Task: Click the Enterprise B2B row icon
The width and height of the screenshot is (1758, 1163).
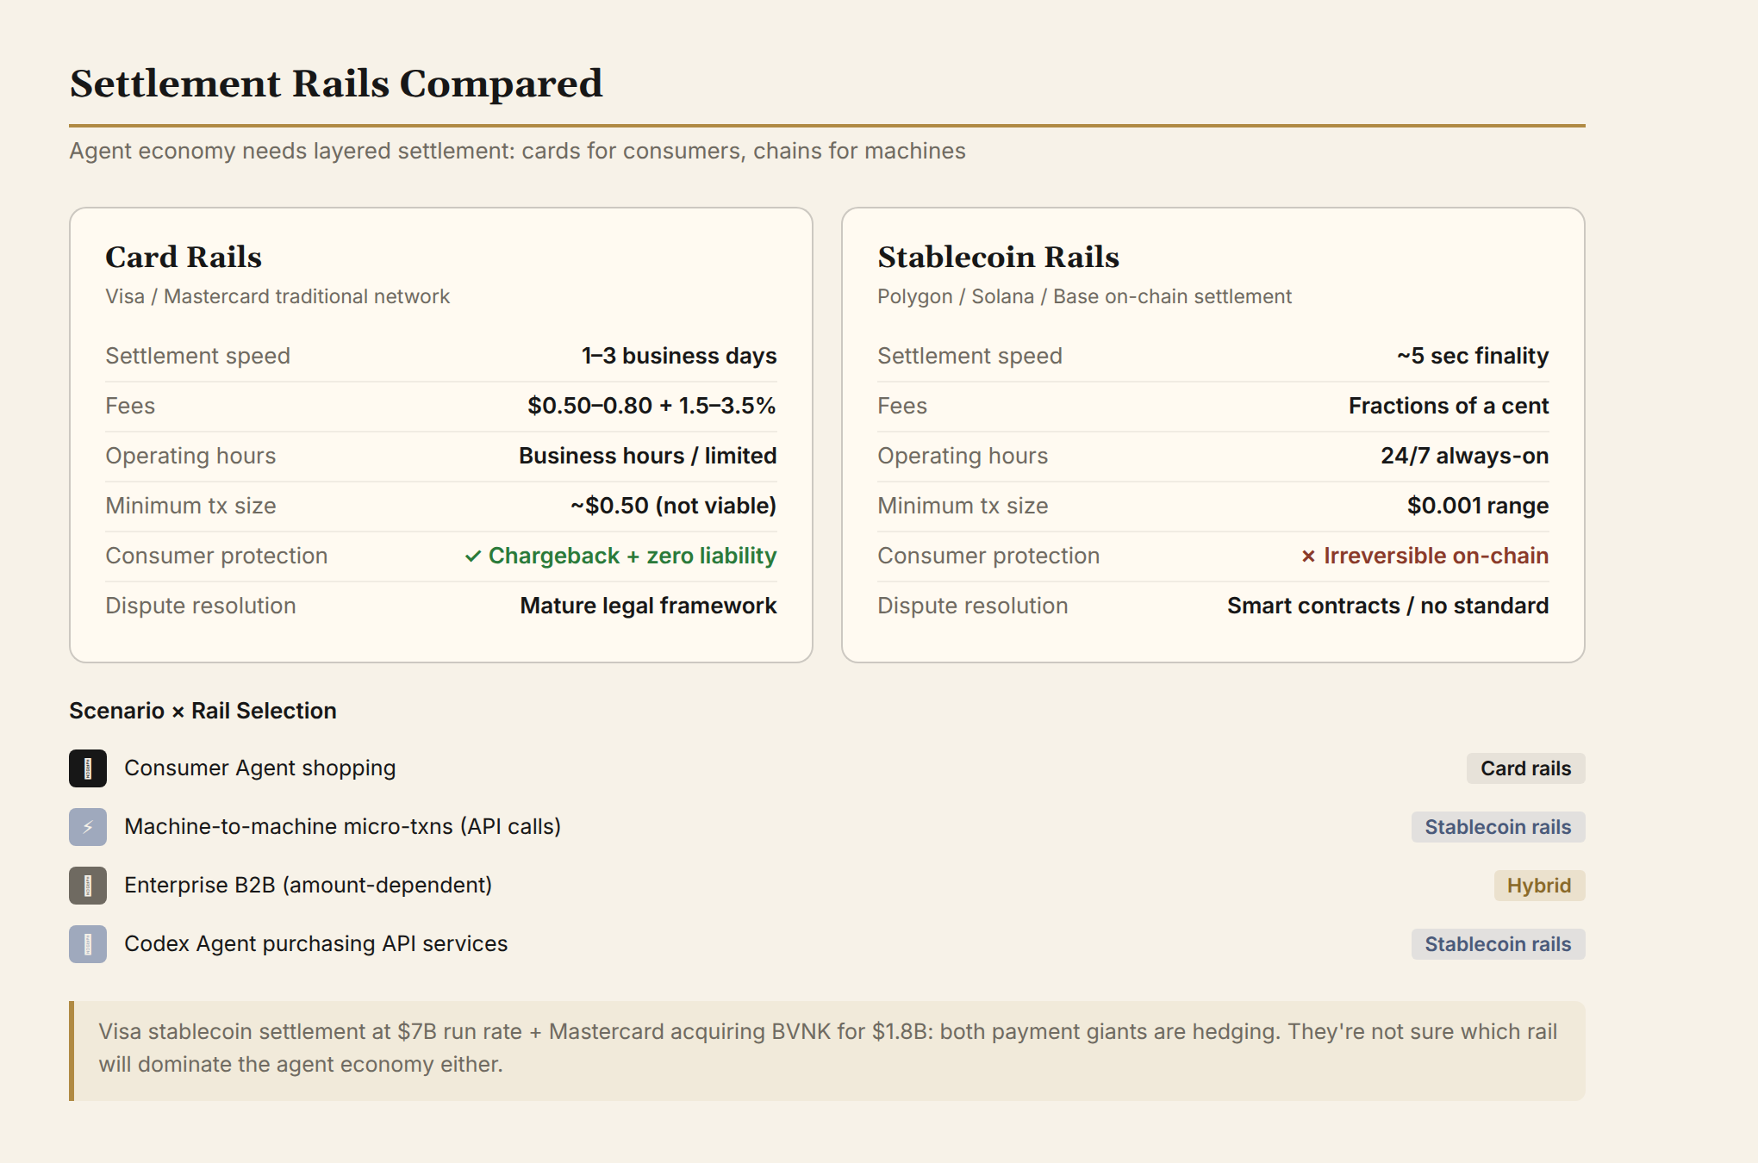Action: (88, 886)
